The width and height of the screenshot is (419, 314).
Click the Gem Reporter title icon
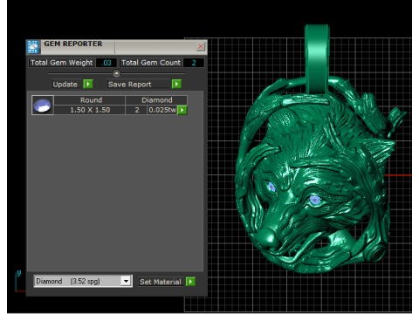33,47
